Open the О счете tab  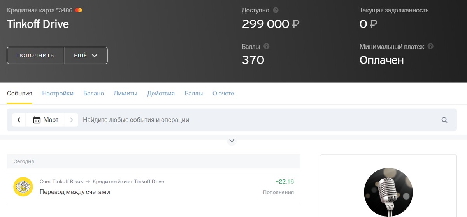[223, 94]
